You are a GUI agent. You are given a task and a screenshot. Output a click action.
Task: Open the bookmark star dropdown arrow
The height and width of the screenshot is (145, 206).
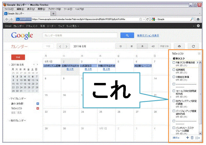144,19
